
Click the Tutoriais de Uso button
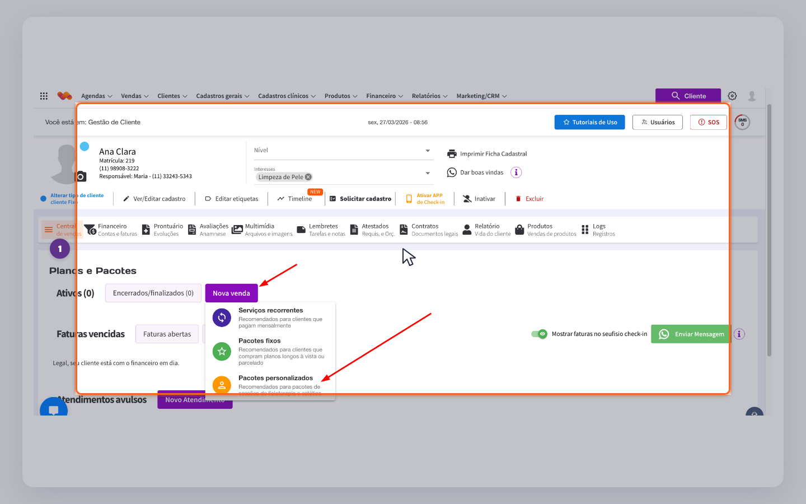590,122
